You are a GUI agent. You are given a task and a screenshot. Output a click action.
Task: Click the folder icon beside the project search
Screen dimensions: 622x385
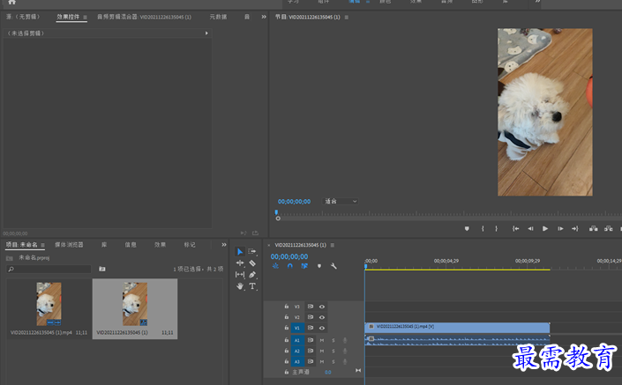102,269
